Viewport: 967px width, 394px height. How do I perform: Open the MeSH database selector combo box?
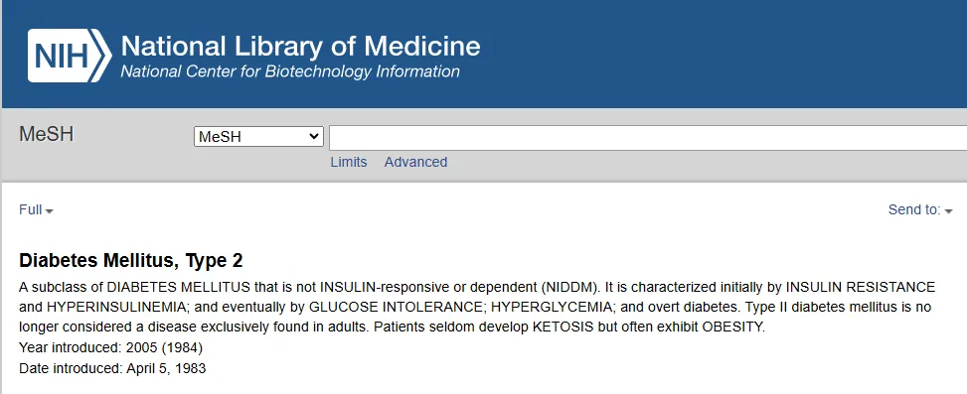point(258,137)
